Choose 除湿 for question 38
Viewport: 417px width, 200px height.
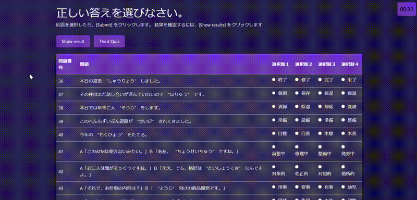pos(297,106)
